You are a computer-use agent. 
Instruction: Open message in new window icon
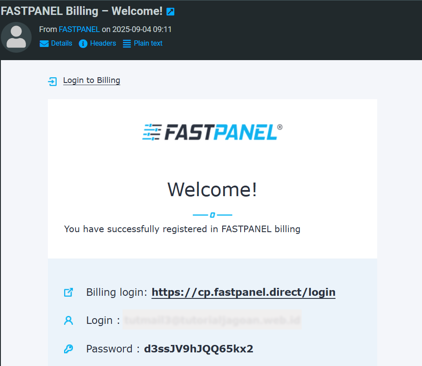pyautogui.click(x=170, y=12)
